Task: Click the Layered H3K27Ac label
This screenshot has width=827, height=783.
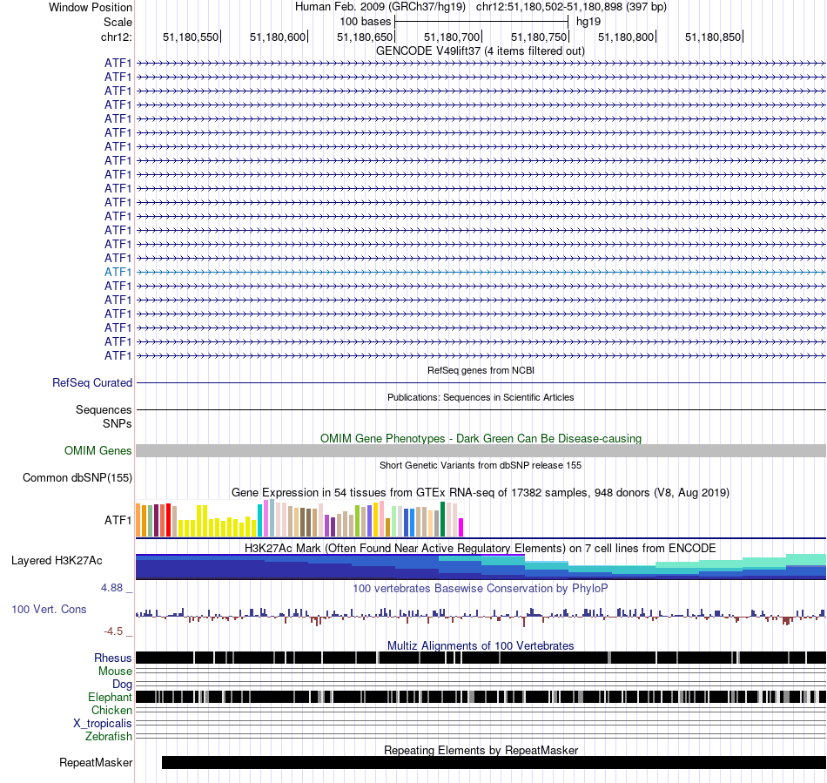Action: pos(57,560)
